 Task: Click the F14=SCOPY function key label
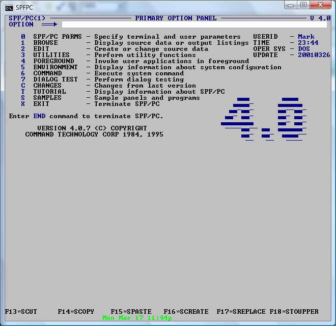click(x=76, y=311)
